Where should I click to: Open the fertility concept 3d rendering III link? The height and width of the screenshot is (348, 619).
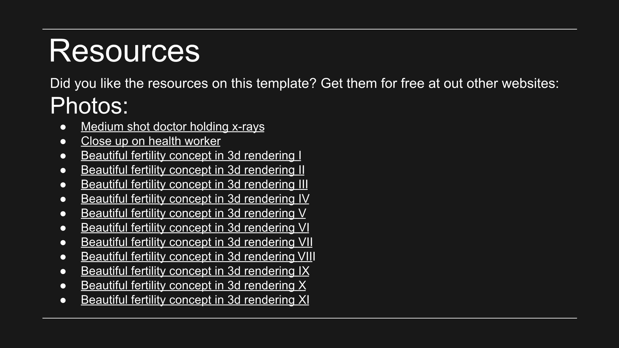[194, 184]
